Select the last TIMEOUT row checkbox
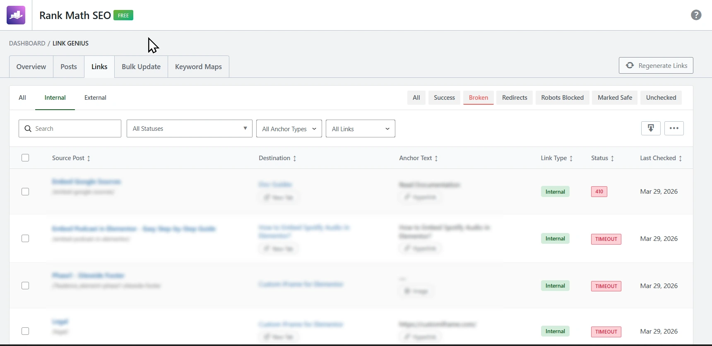Image resolution: width=712 pixels, height=346 pixels. [25, 331]
